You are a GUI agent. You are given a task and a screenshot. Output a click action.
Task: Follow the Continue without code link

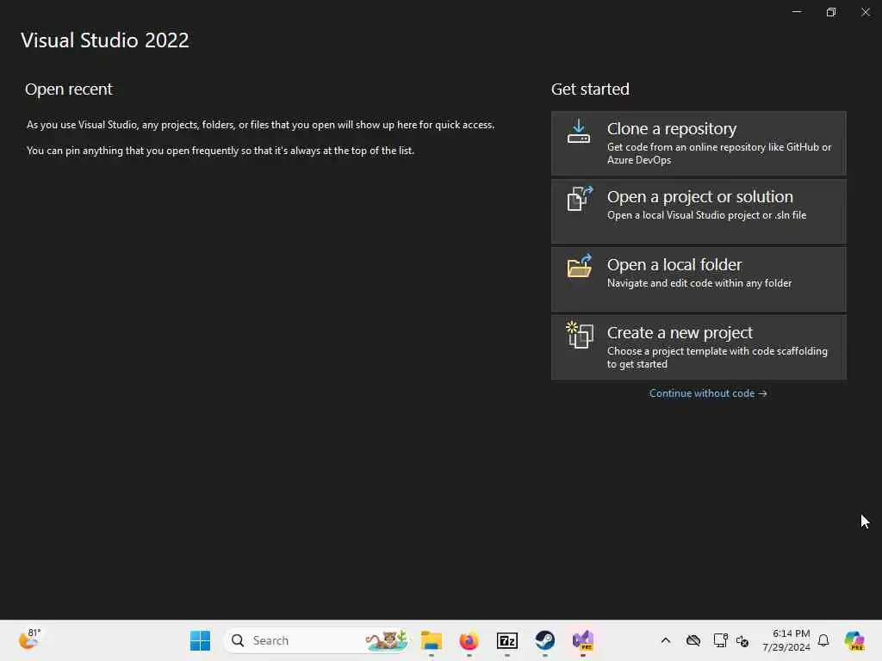[708, 393]
